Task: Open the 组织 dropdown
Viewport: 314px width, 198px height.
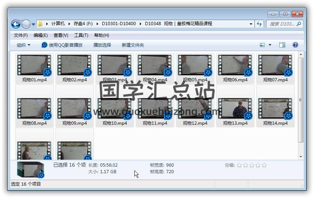Action: 23,45
